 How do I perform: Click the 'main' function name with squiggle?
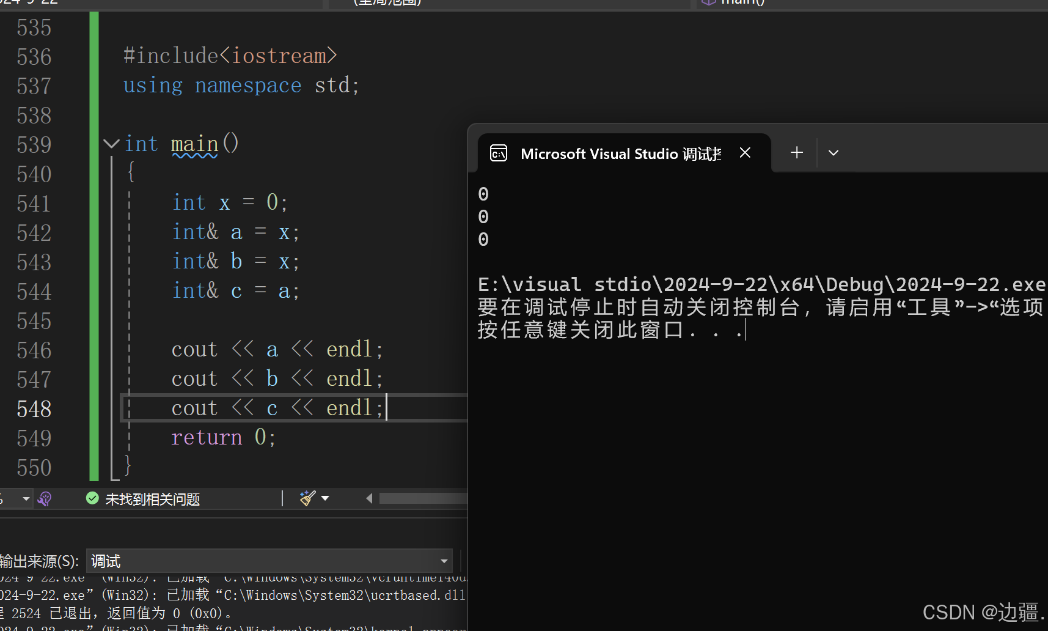click(195, 144)
